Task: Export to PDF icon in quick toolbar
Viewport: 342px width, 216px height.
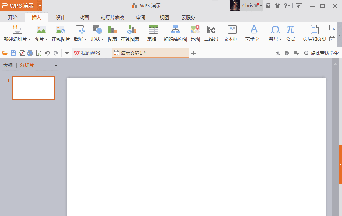Action: pyautogui.click(x=22, y=53)
